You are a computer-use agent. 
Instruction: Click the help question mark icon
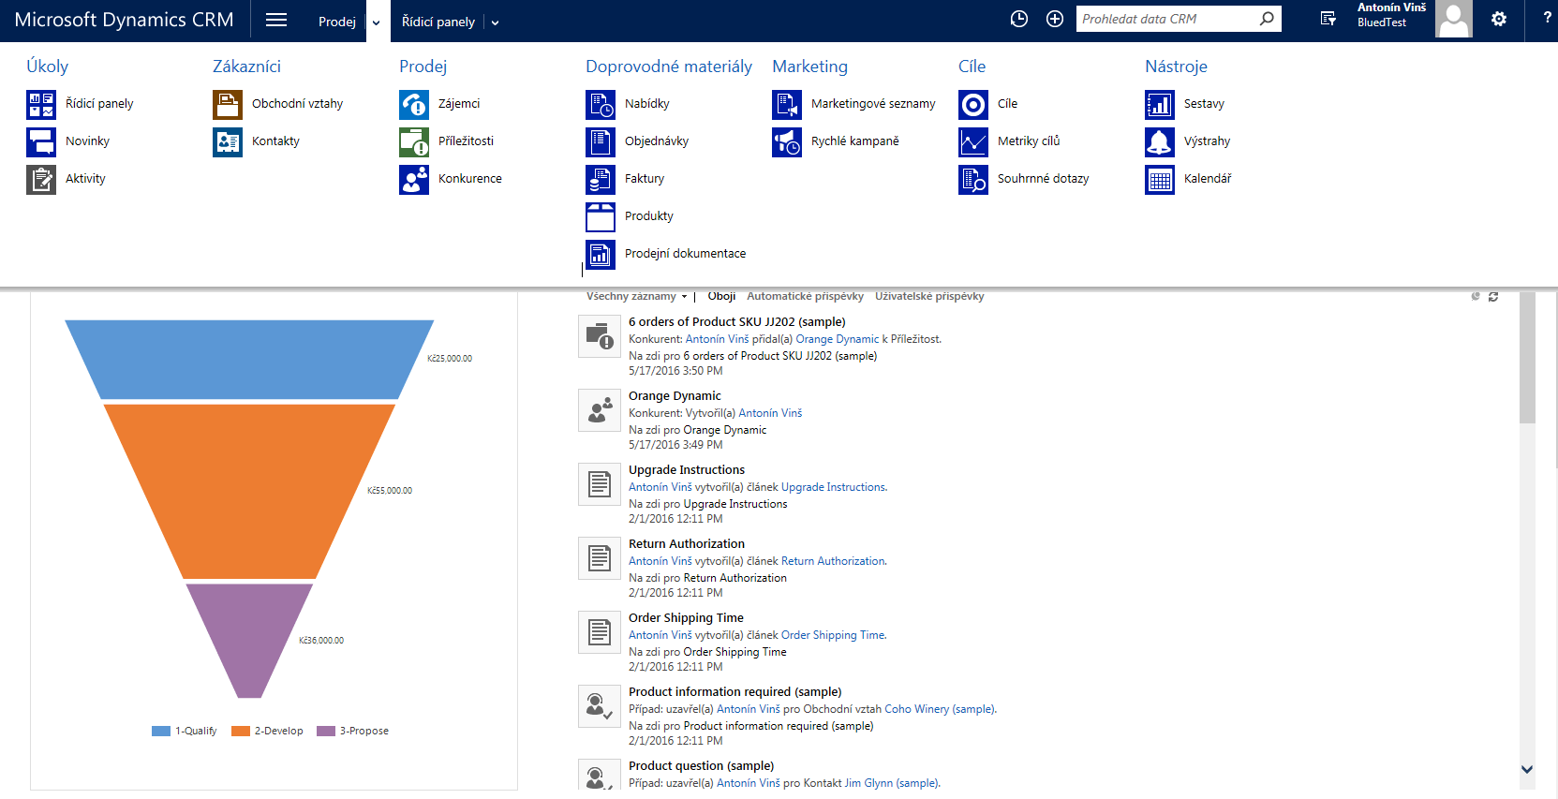point(1547,18)
